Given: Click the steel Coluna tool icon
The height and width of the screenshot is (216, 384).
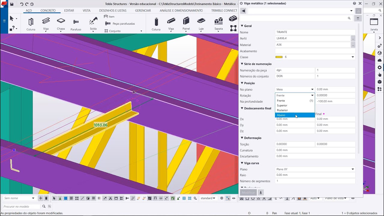Looking at the screenshot, I should [x=31, y=22].
